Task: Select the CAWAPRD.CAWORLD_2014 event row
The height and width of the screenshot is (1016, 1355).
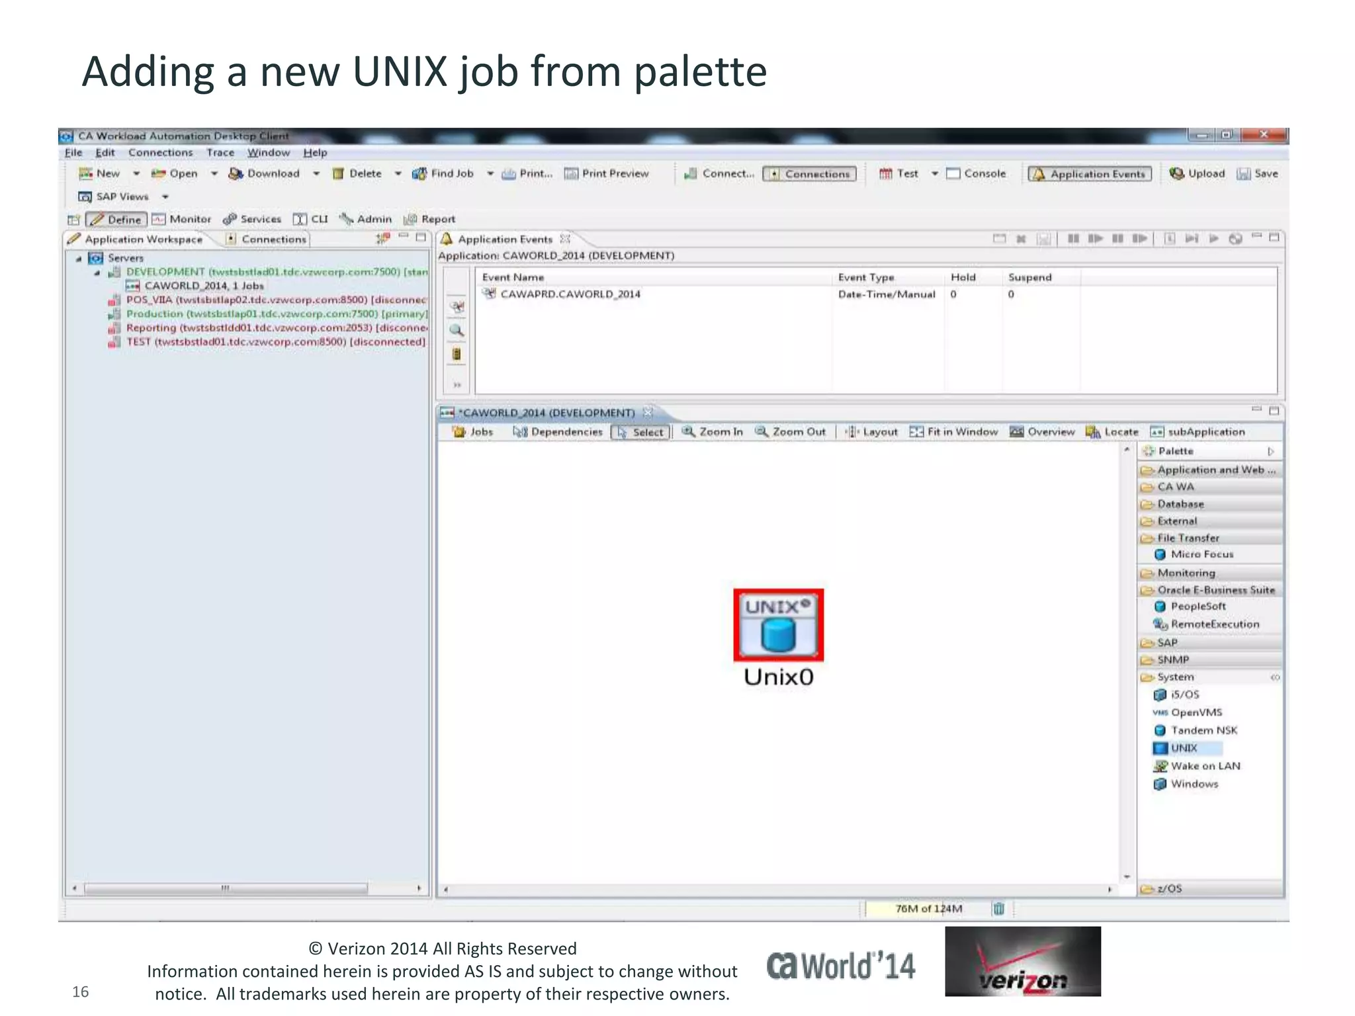Action: click(x=876, y=294)
